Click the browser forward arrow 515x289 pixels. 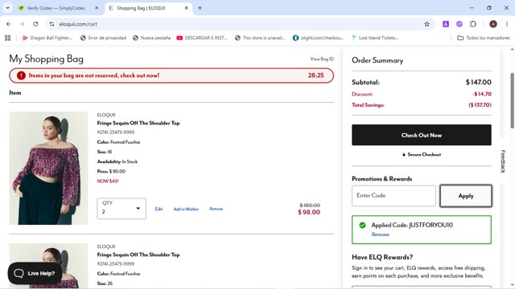point(22,24)
